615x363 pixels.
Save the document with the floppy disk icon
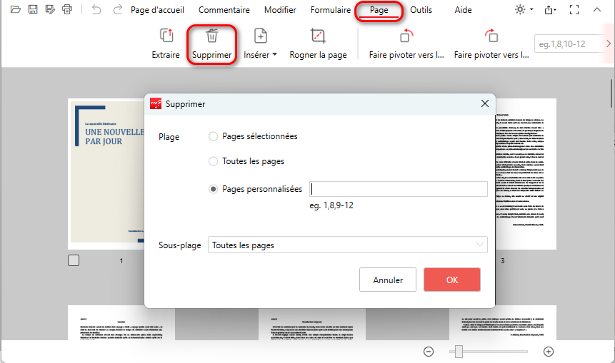[x=33, y=9]
